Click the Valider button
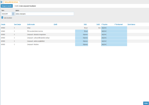 (146, 103)
